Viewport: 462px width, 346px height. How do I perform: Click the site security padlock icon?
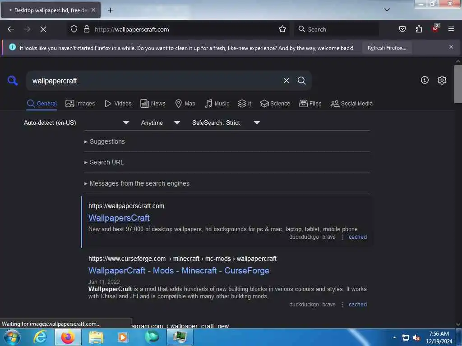point(86,29)
